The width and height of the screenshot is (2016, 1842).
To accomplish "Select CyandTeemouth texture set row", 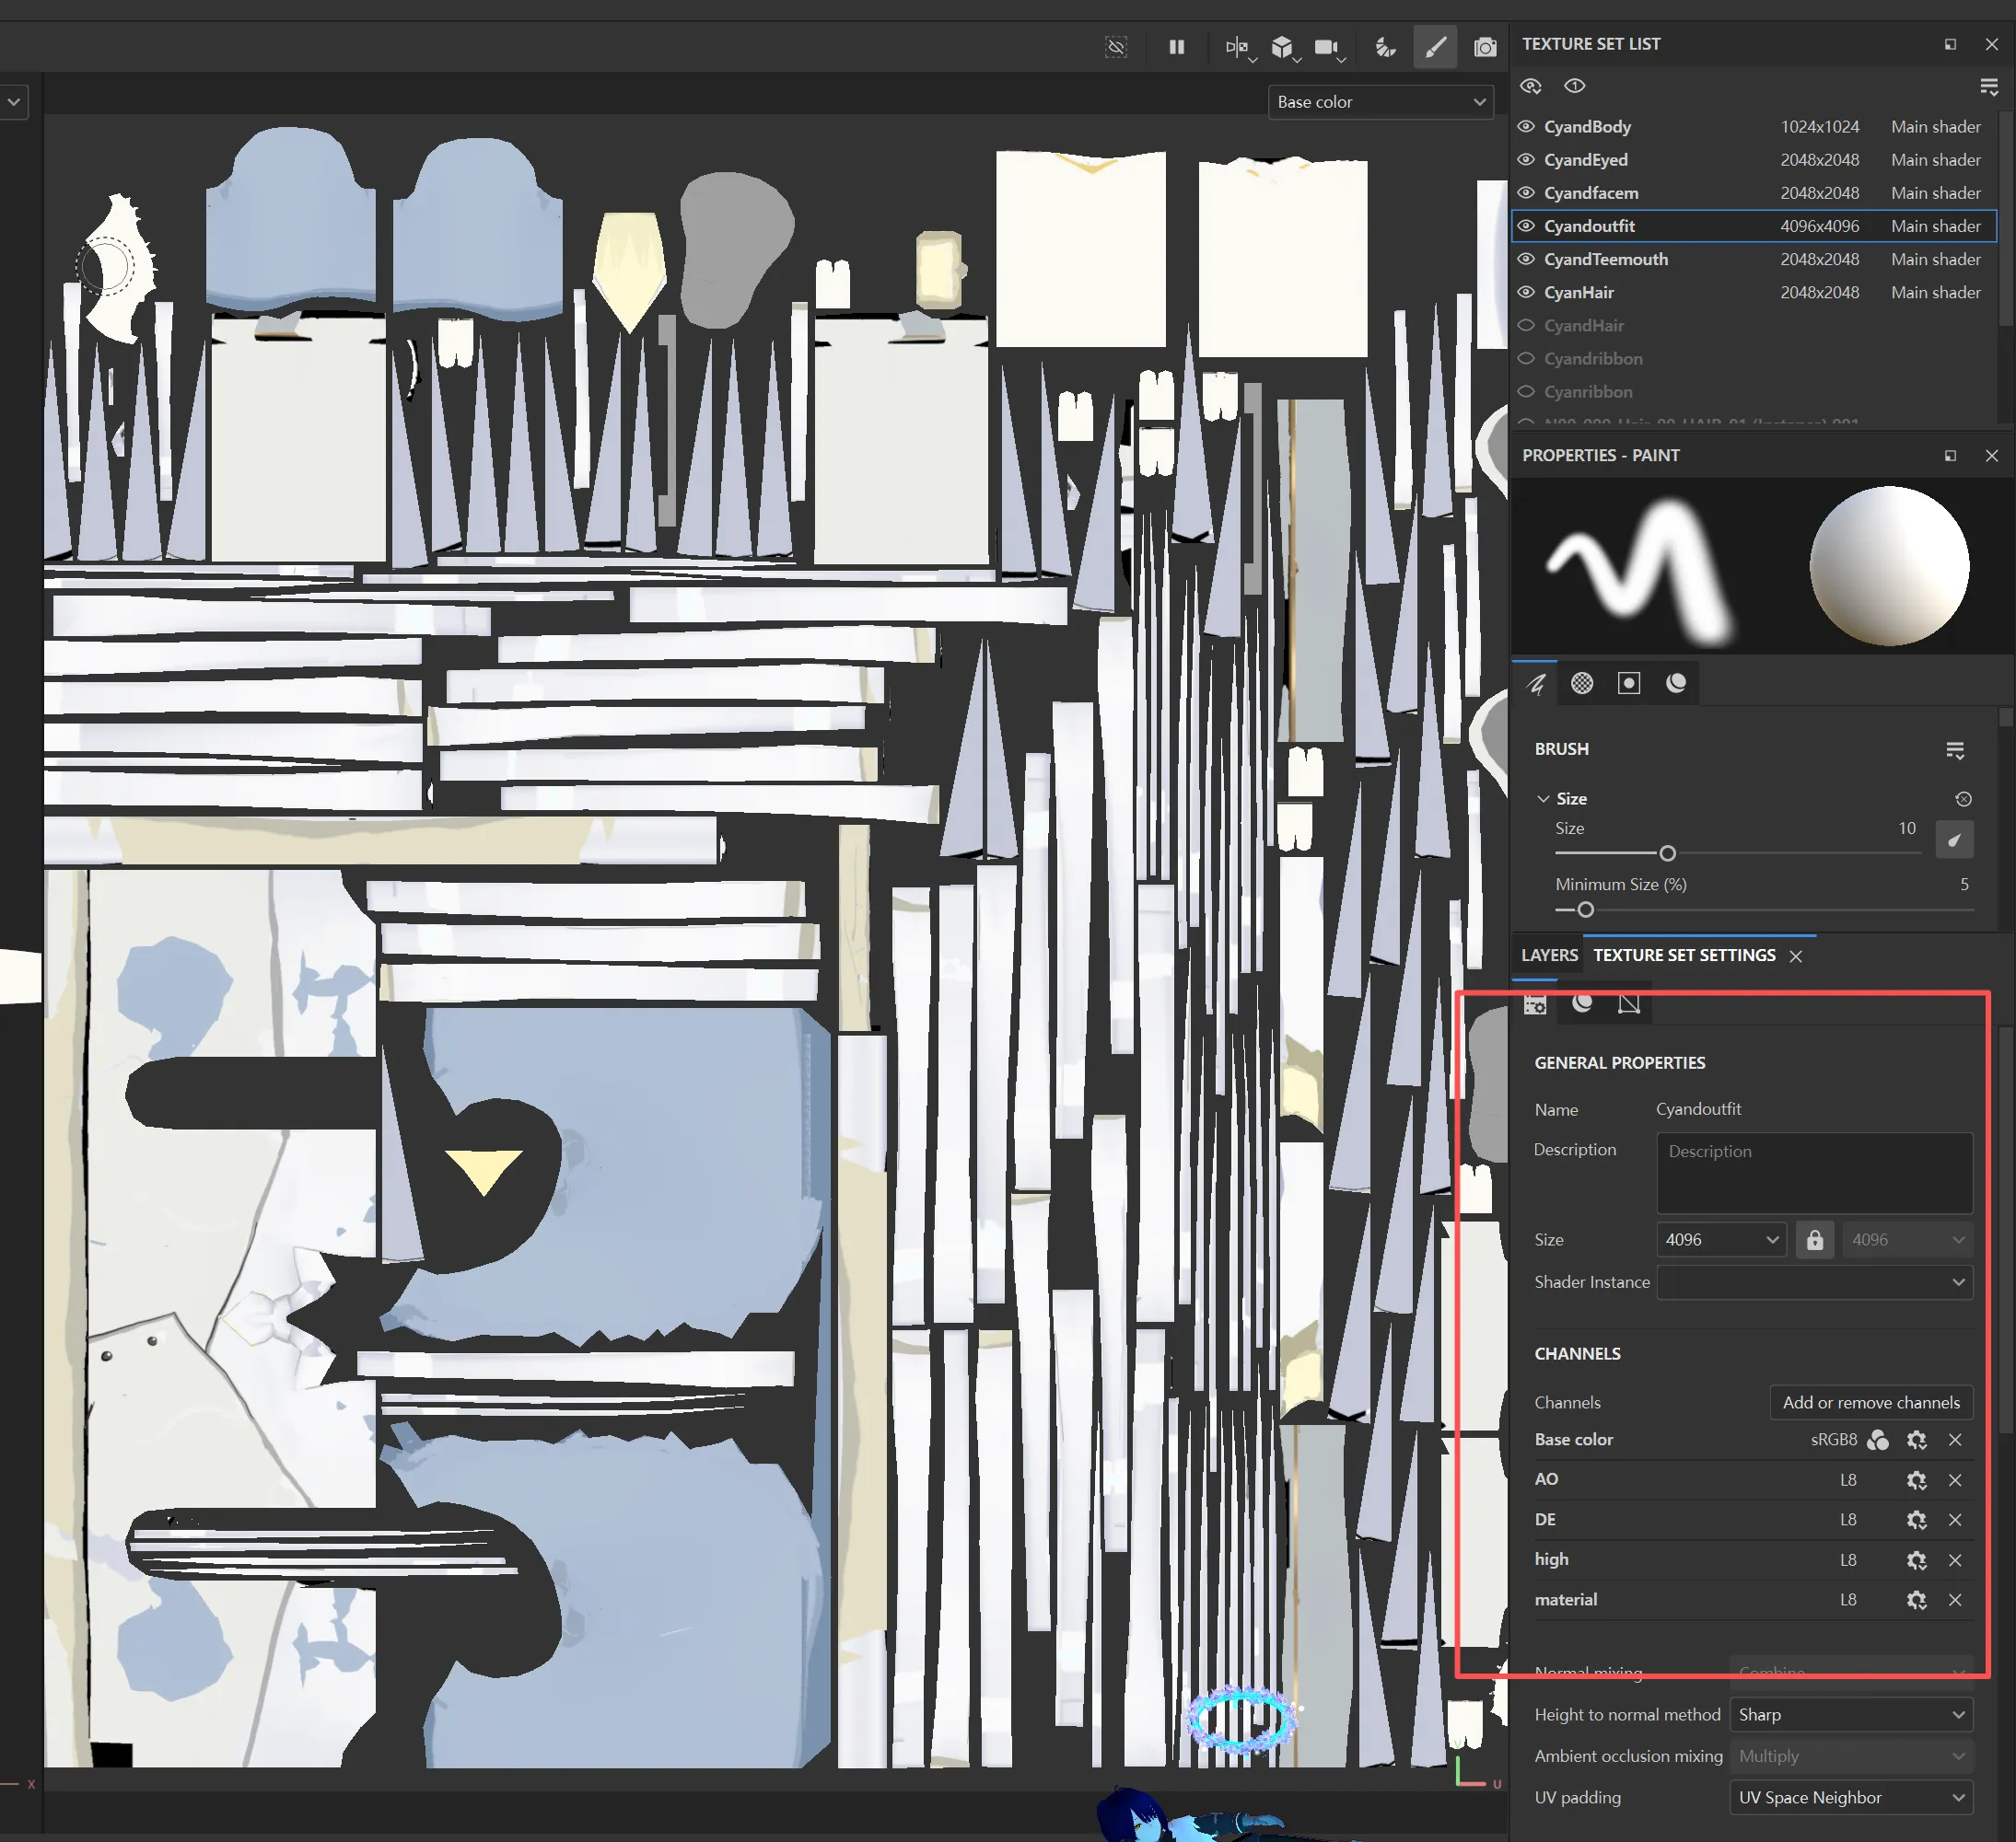I will point(1754,260).
